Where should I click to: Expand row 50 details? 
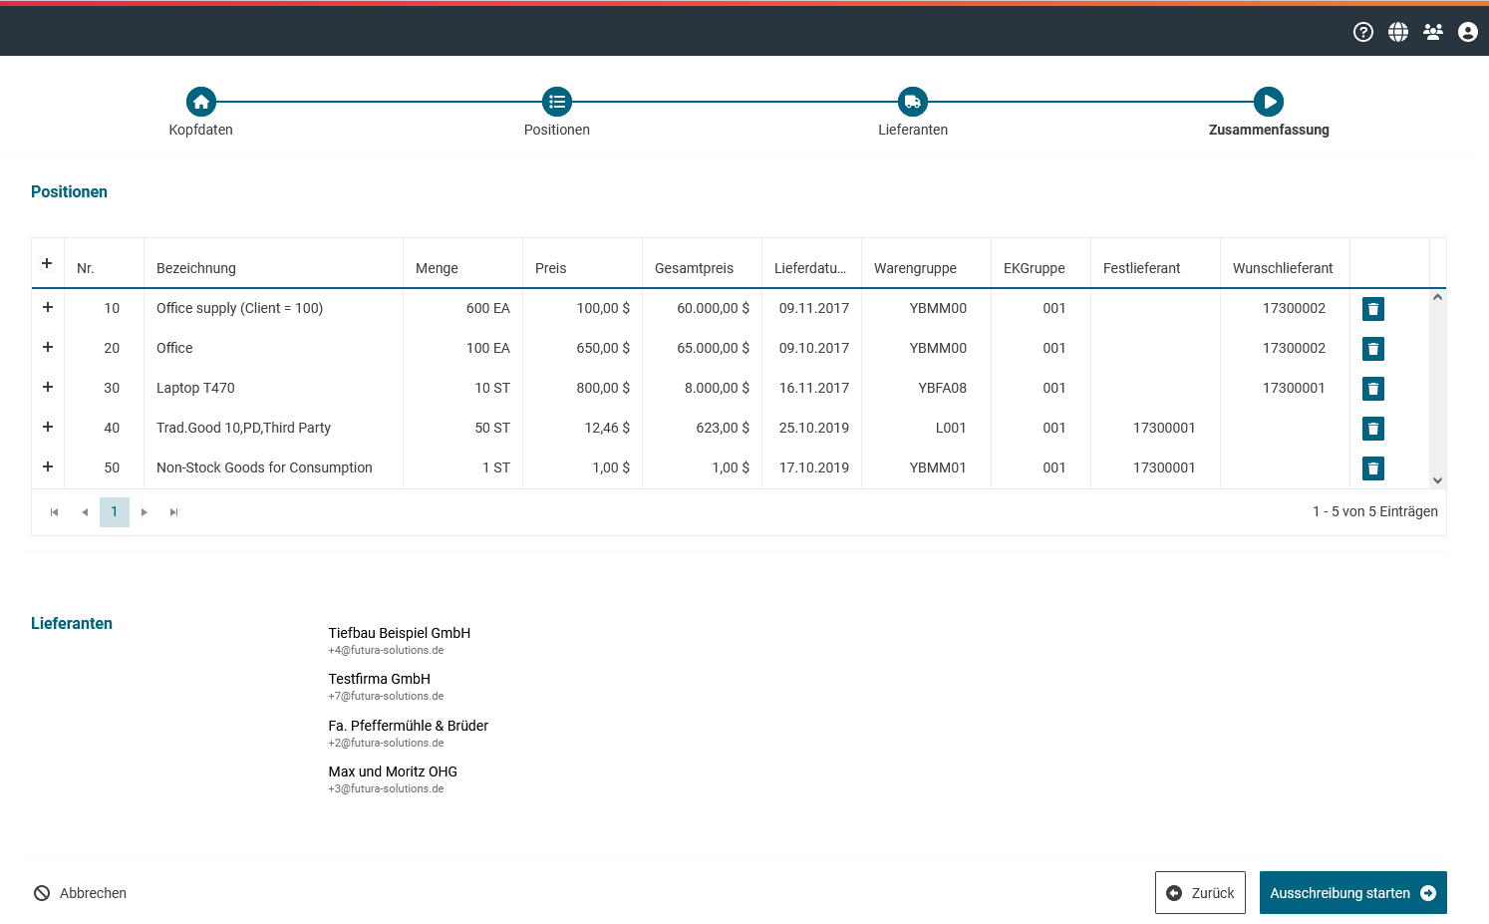coord(48,466)
